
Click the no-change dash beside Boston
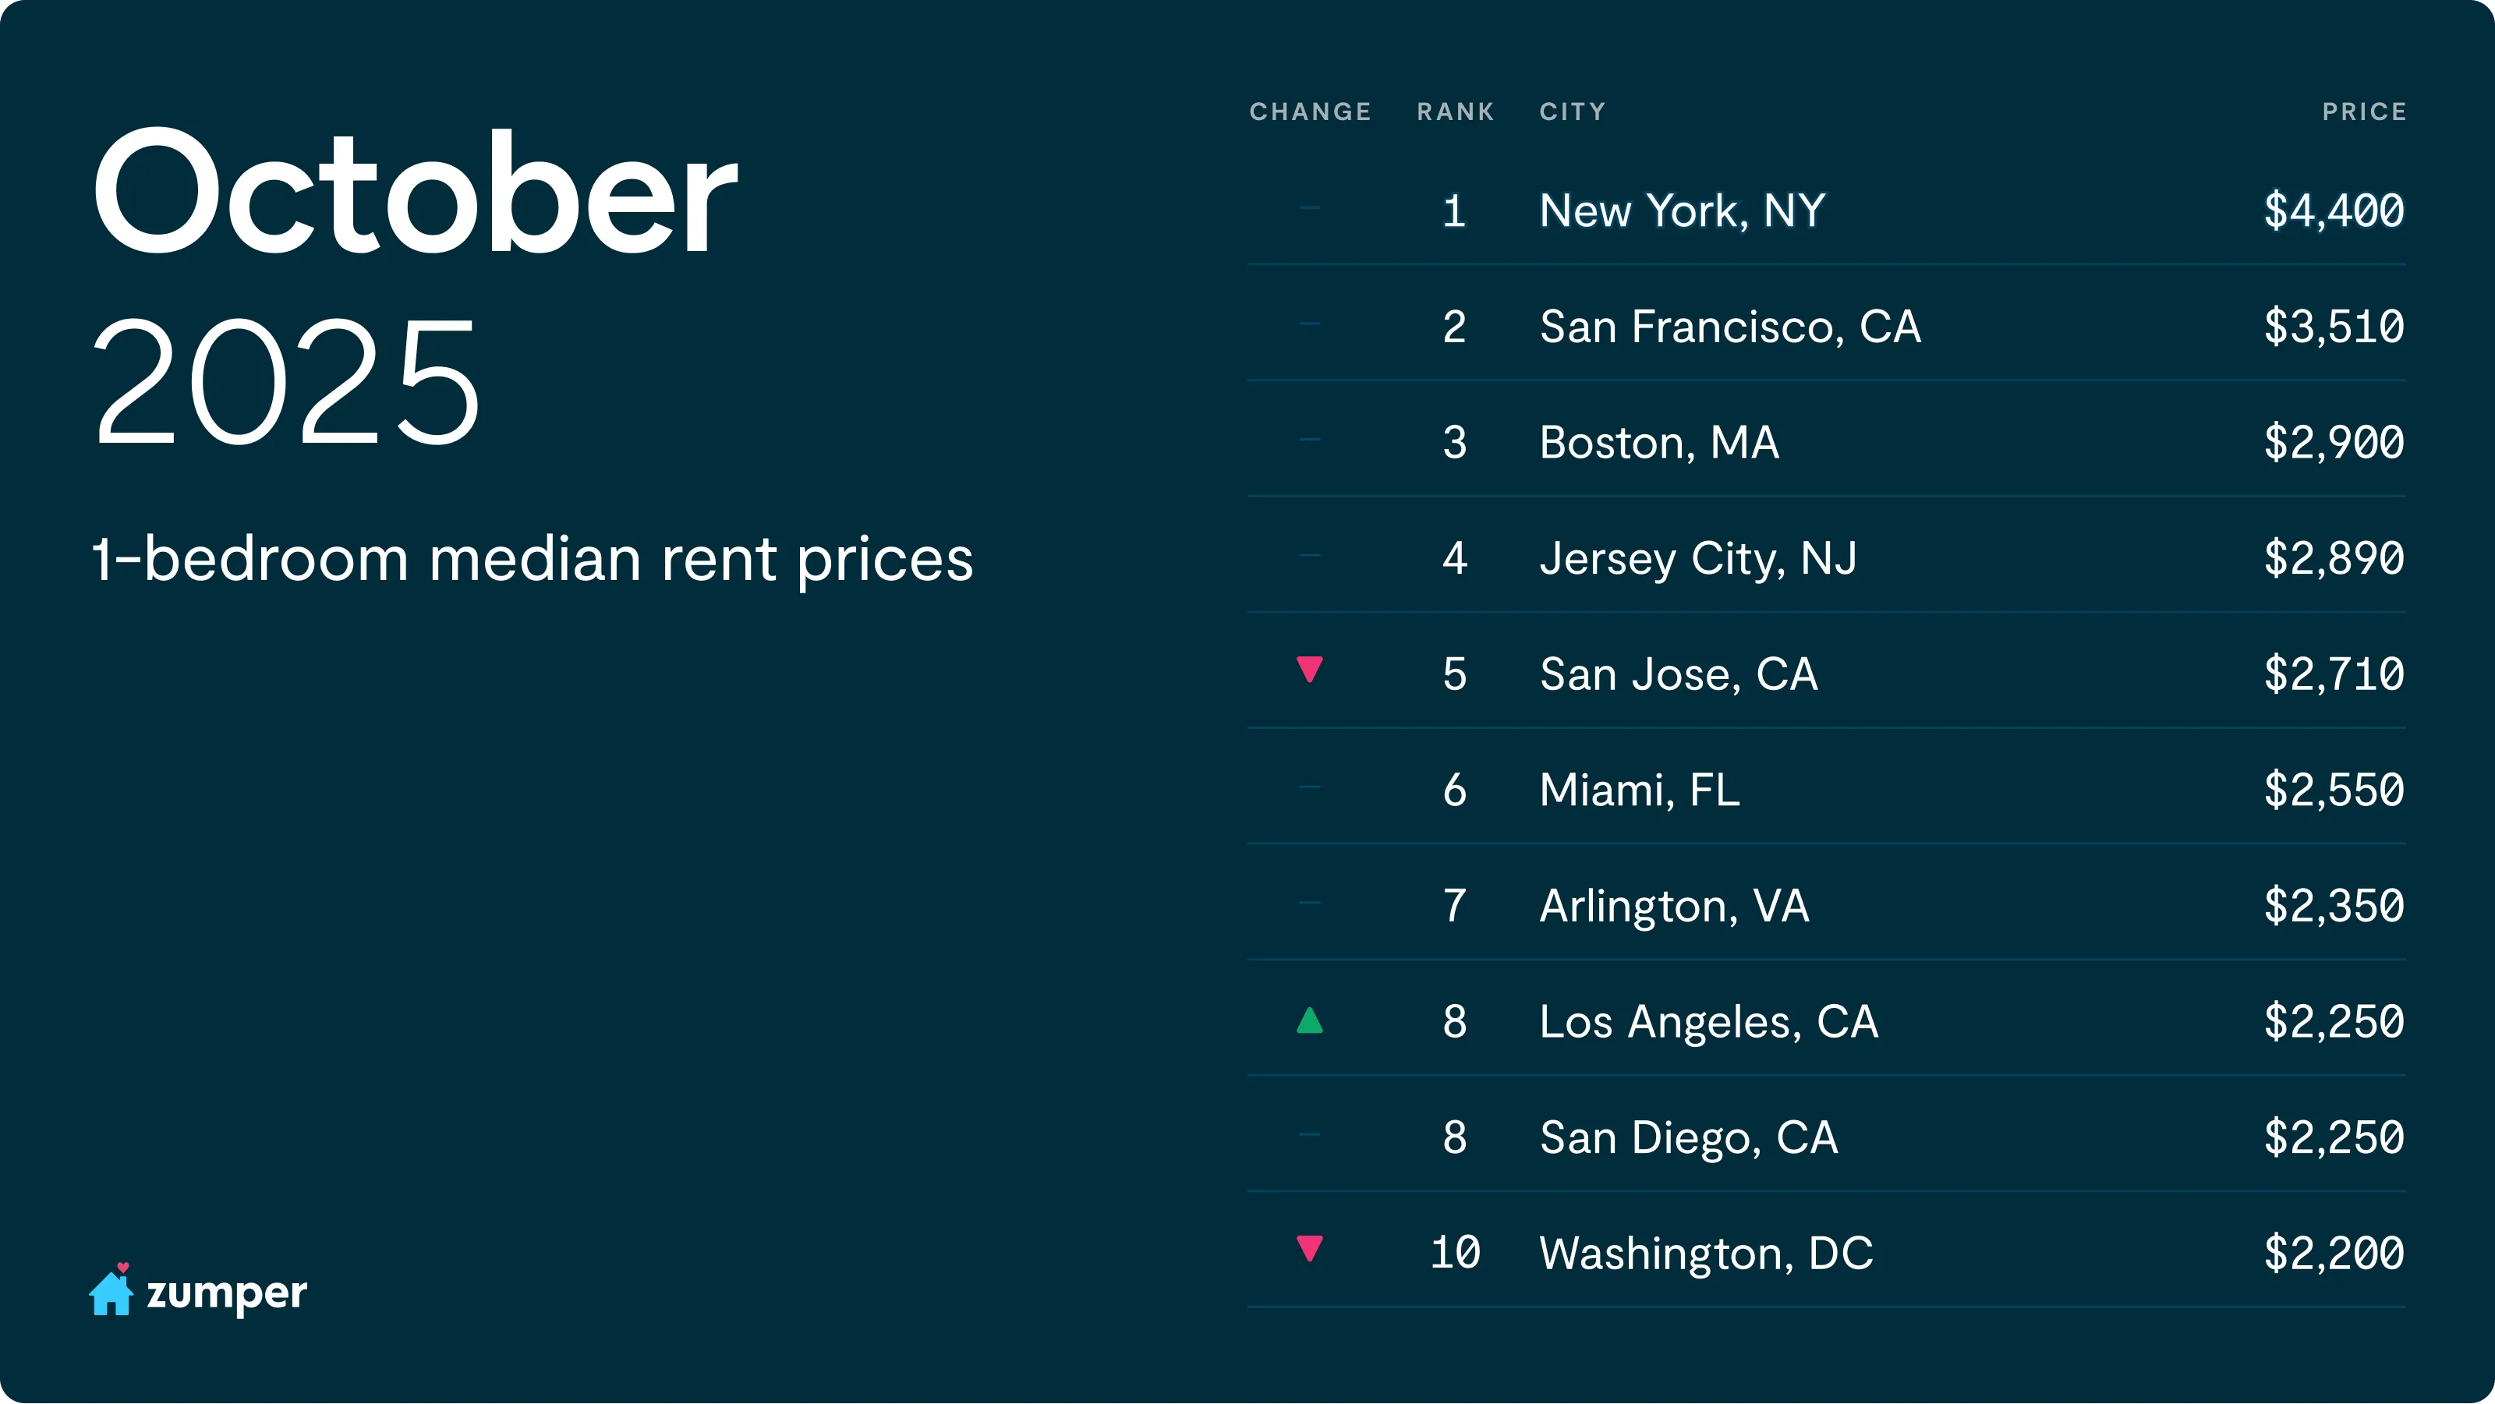[1310, 440]
